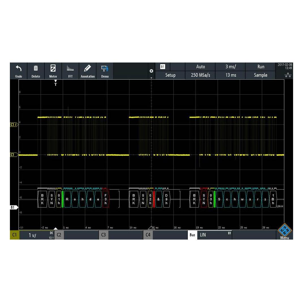The image size is (303, 303).
Task: Open the 1 V/ vertical scale setting
Action: click(x=37, y=235)
